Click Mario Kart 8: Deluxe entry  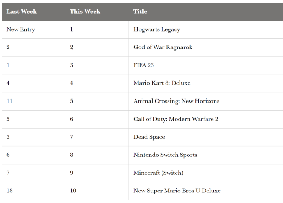coord(162,83)
